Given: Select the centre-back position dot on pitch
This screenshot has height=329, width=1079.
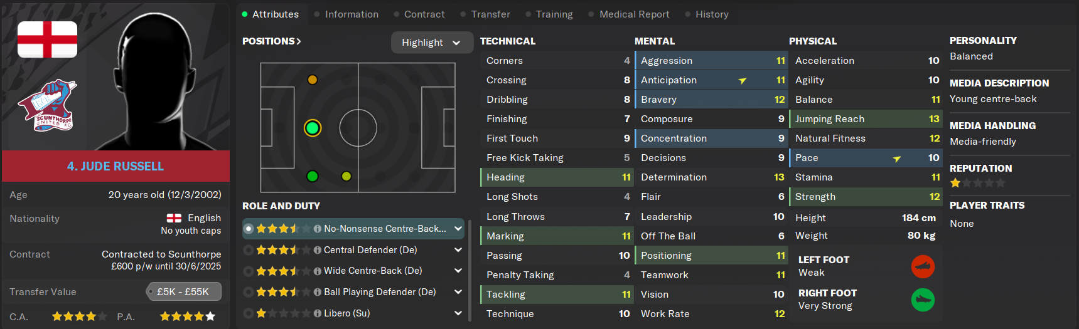Looking at the screenshot, I should pos(313,128).
